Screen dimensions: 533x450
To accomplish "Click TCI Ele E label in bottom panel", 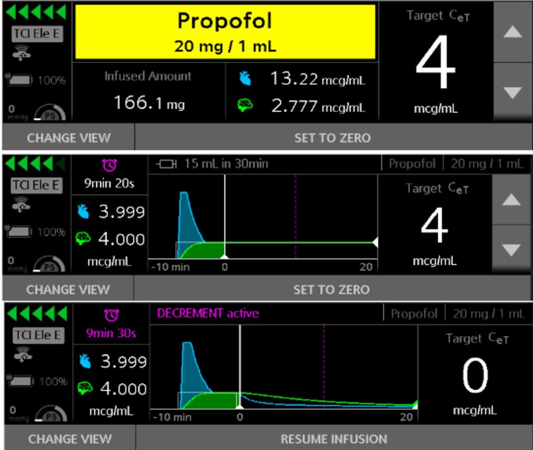I will (x=39, y=335).
